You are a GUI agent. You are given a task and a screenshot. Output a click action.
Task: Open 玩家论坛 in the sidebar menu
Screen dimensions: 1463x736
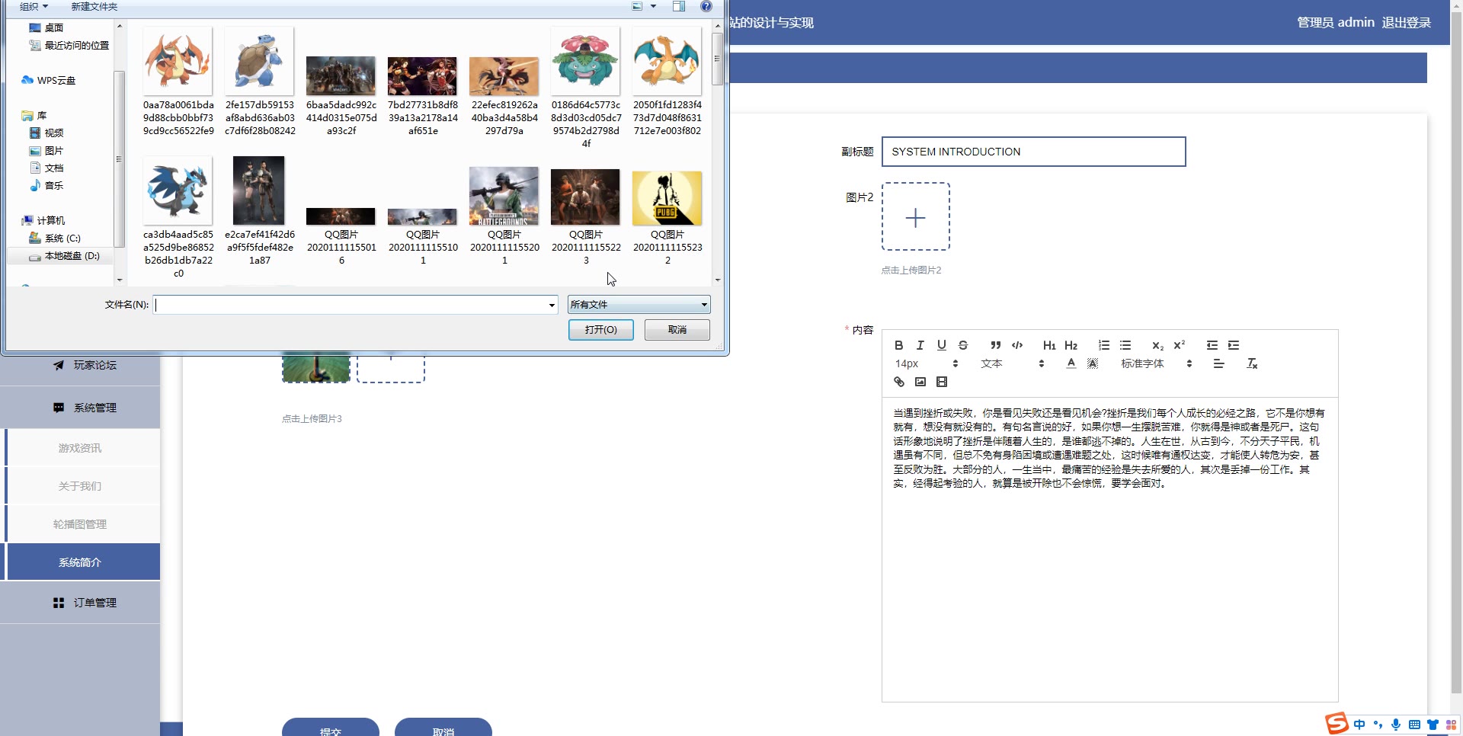pos(80,365)
